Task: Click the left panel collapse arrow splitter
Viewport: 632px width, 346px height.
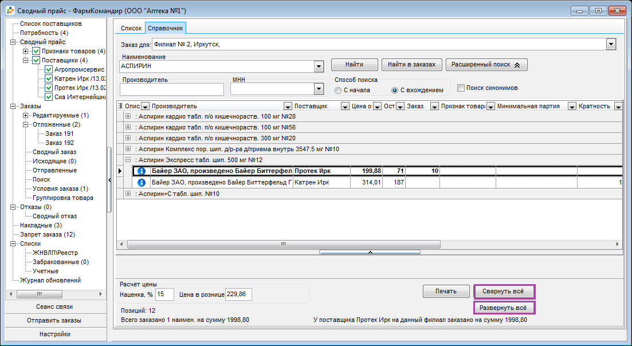Action: pyautogui.click(x=109, y=180)
